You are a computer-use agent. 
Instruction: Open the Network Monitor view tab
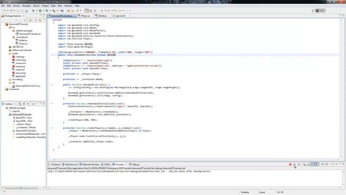point(90,165)
